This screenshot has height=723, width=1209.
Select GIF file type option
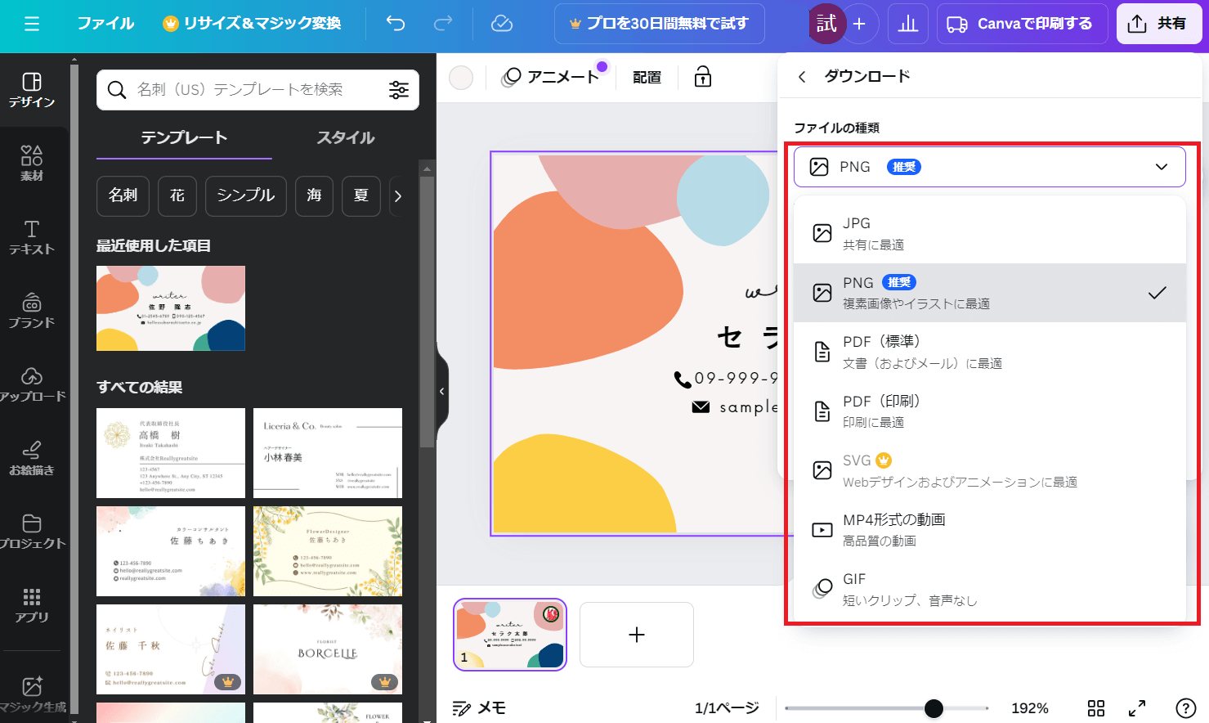(990, 589)
